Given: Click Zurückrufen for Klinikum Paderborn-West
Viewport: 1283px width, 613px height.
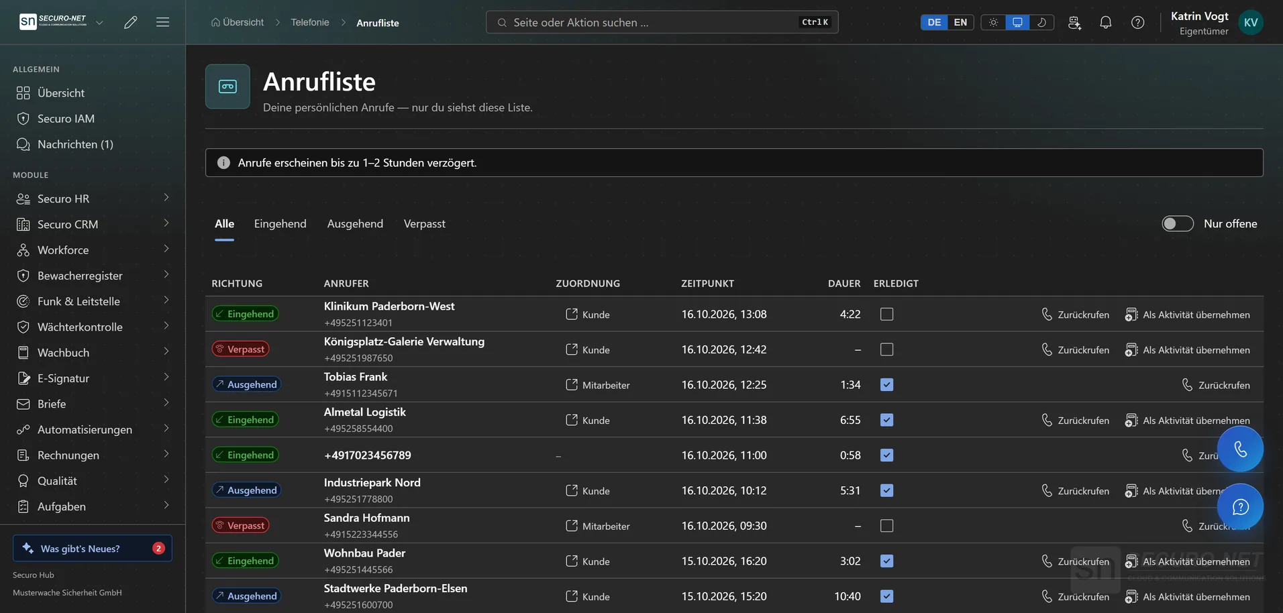Looking at the screenshot, I should pos(1075,314).
